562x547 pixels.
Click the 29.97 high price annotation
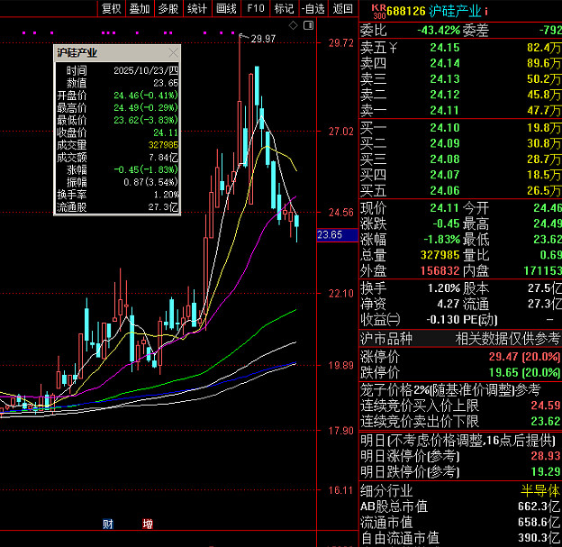point(264,39)
